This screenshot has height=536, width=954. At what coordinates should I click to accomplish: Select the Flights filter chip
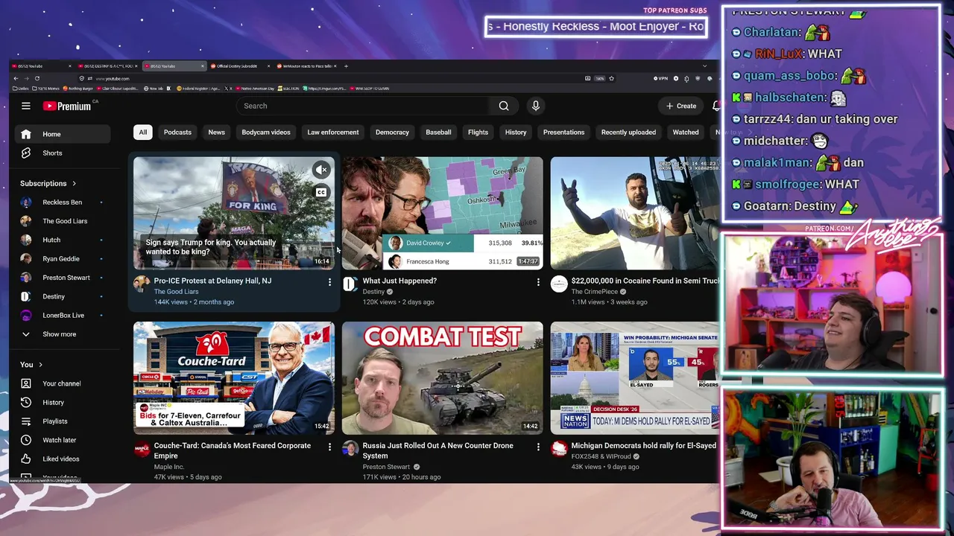point(478,133)
